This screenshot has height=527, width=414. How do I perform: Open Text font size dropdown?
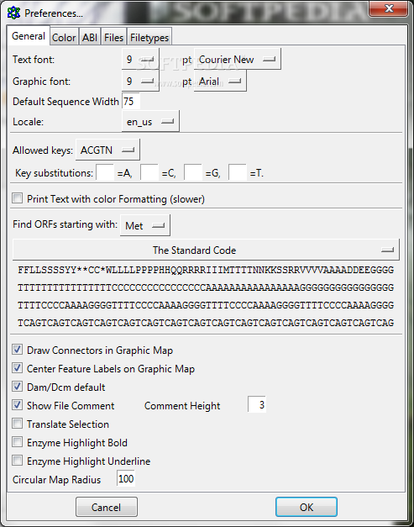(x=140, y=60)
